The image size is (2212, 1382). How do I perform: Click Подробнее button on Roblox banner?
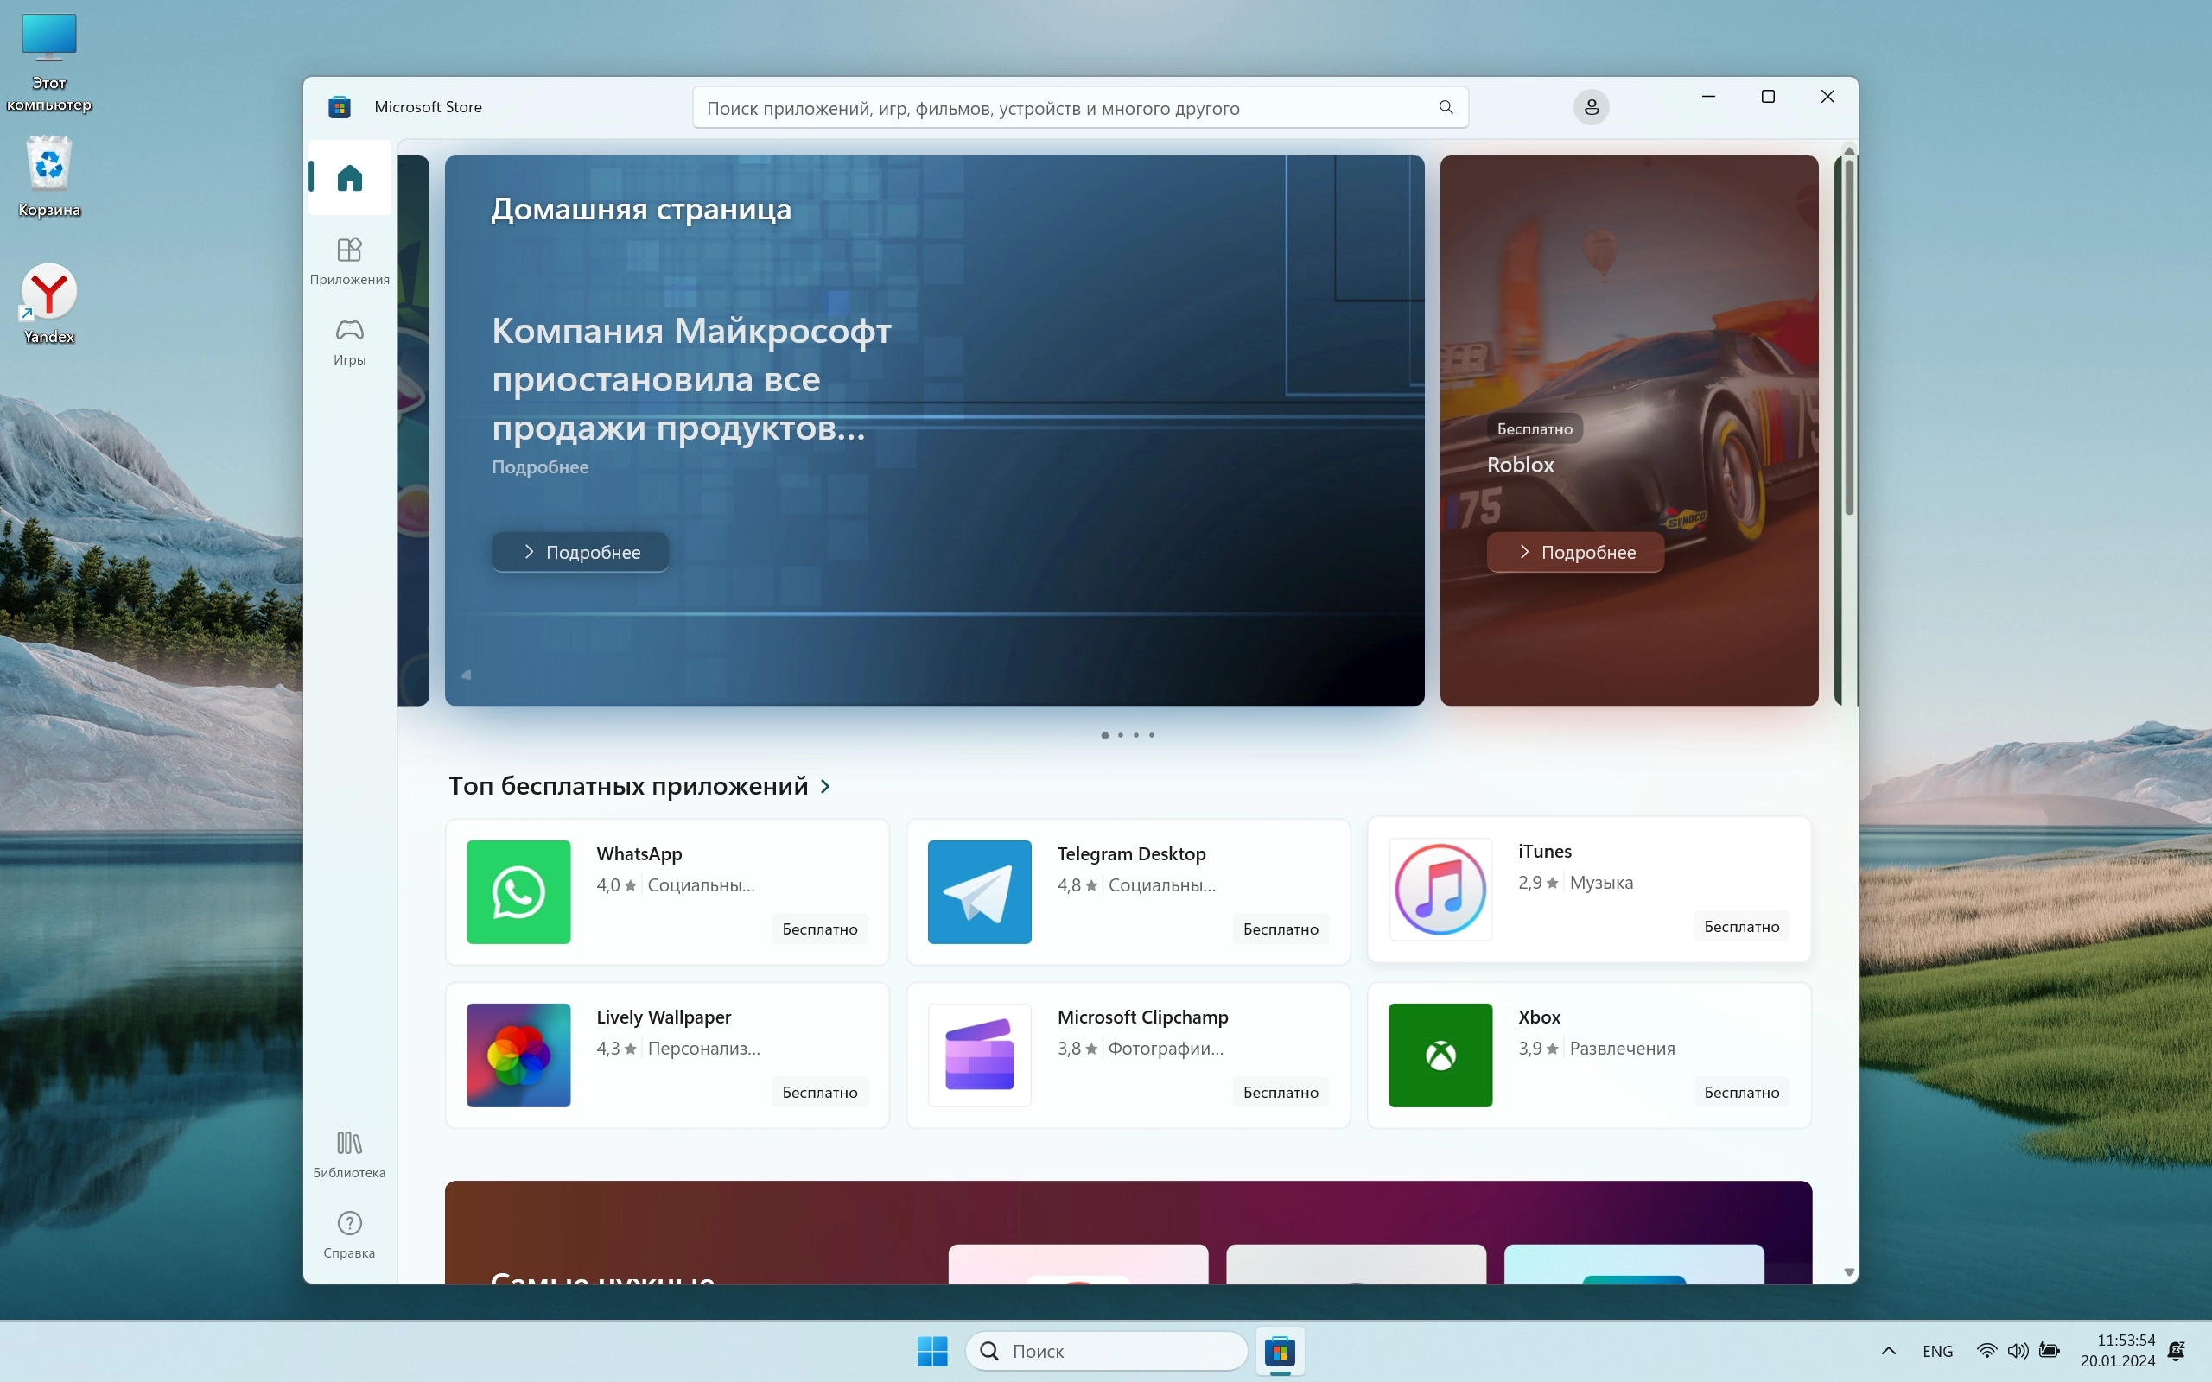1575,552
